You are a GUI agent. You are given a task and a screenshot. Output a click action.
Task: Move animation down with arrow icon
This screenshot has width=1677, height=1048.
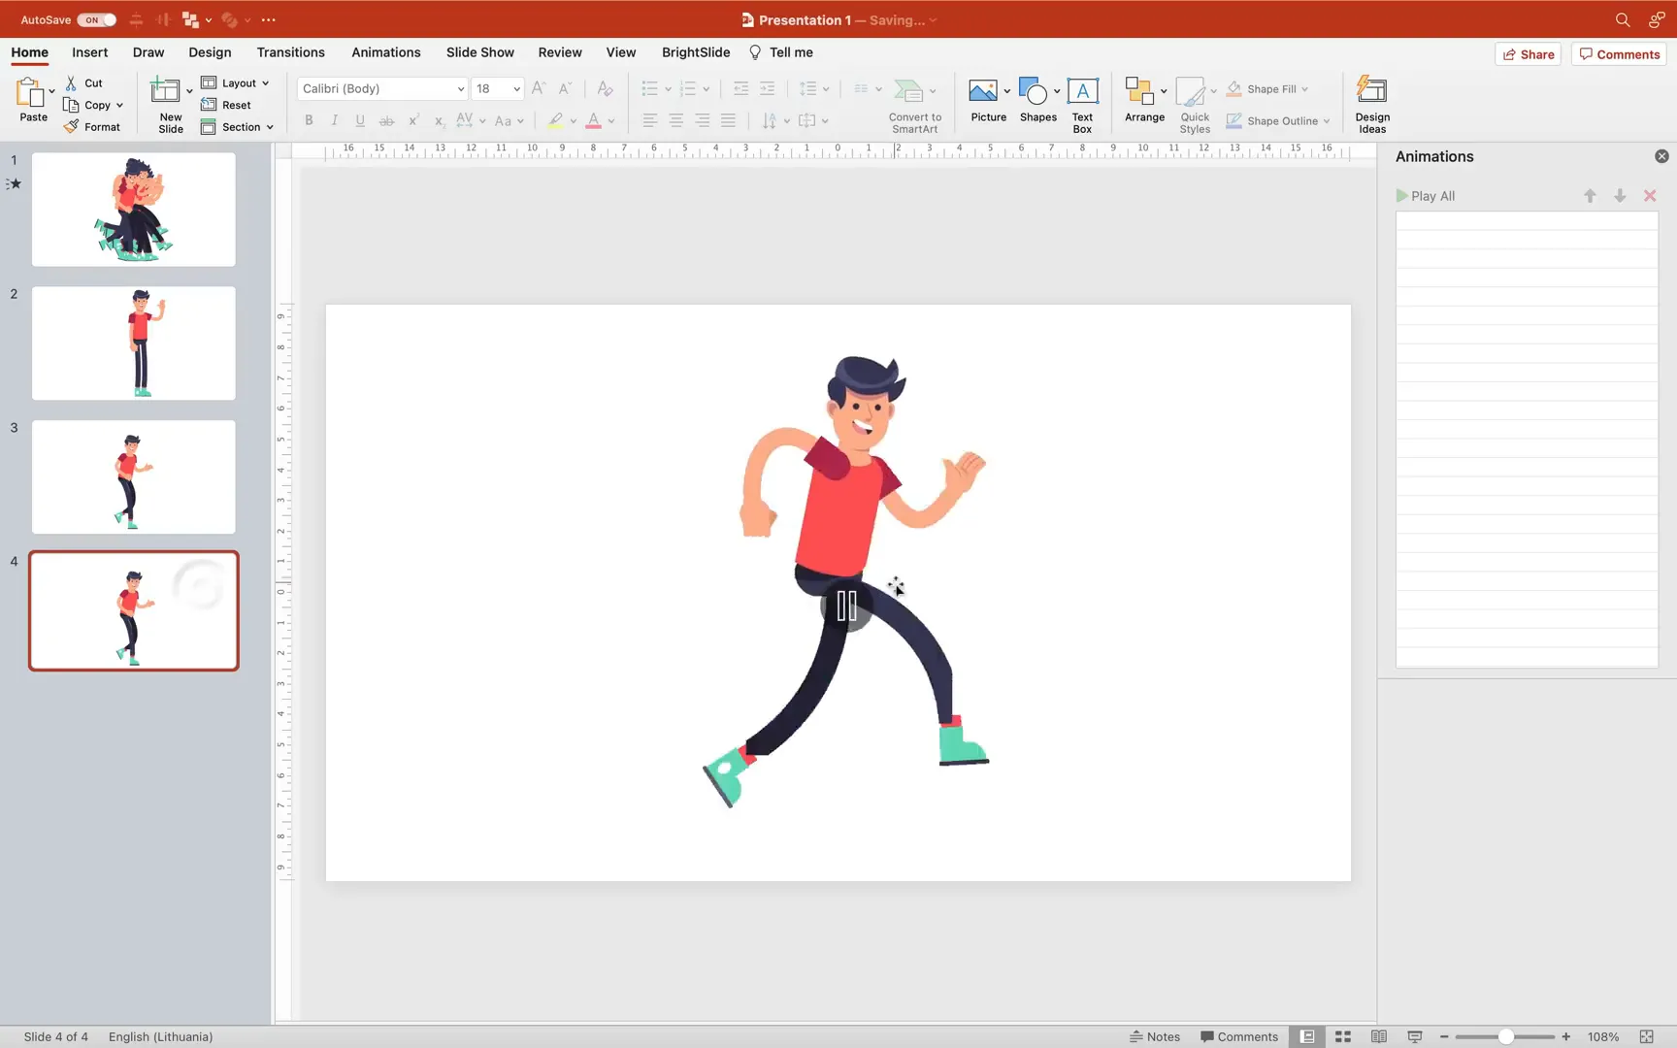1620,196
